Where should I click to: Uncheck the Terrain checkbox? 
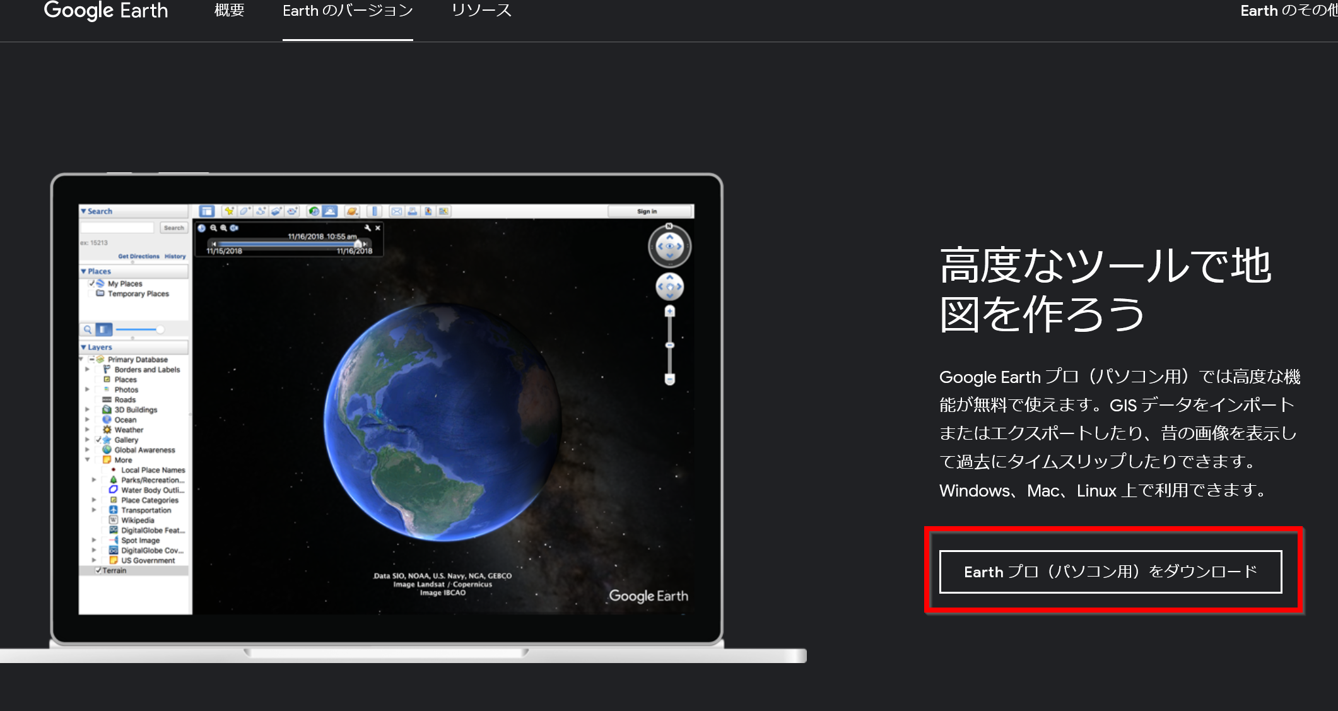click(98, 570)
